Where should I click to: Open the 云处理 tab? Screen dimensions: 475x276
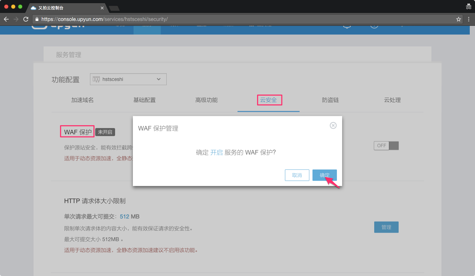coord(392,100)
